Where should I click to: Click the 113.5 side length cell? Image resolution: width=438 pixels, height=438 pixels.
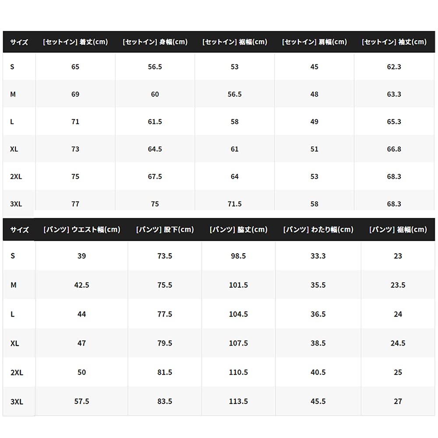(x=238, y=401)
